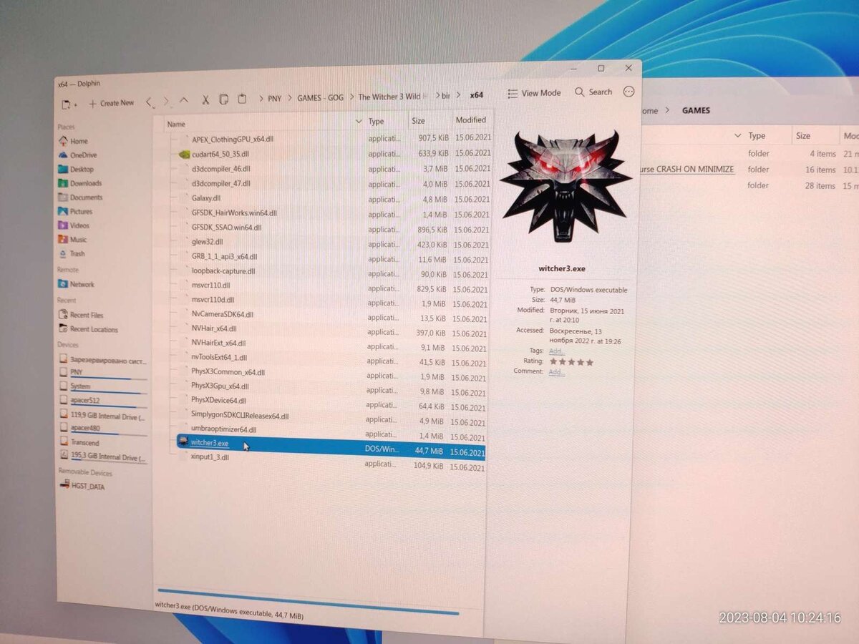Viewport: 859px width, 644px height.
Task: Select file APEX_ClothingGPU_x64.dll
Action: coord(233,139)
